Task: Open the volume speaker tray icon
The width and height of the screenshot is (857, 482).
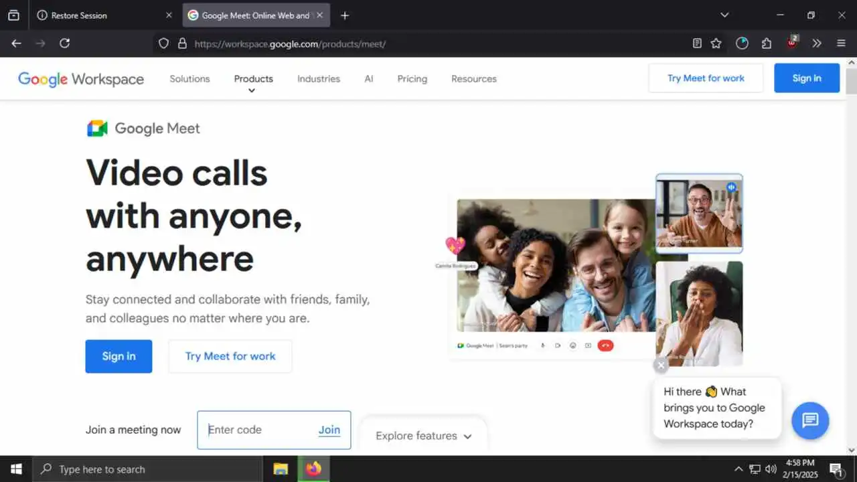Action: [x=771, y=469]
